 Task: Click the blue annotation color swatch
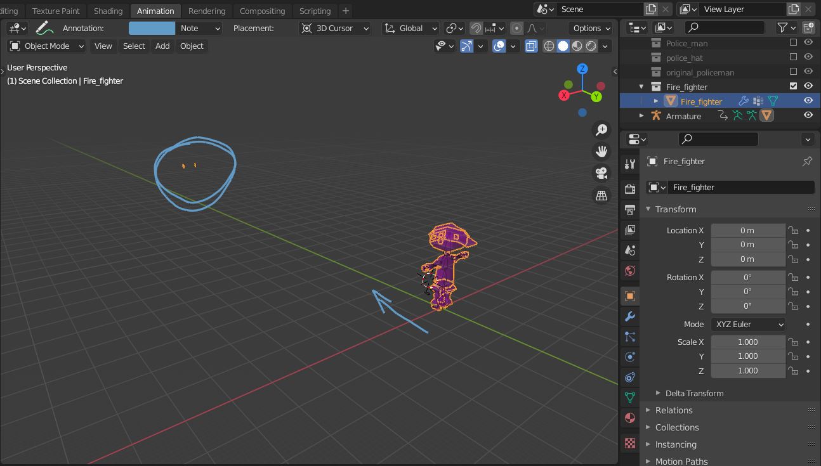152,28
